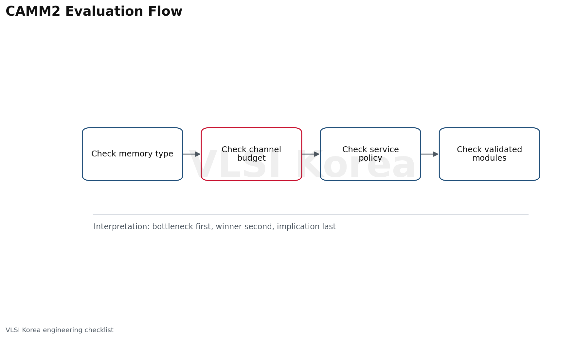Viewport: 575px width, 339px height.
Task: Click 'Check validated' text in the last box
Action: pyautogui.click(x=489, y=150)
